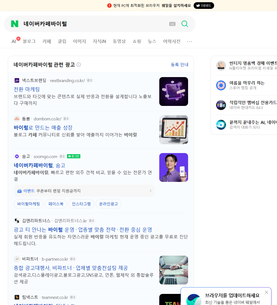
Task: Click the ad info circle icon
Action: pos(79,65)
